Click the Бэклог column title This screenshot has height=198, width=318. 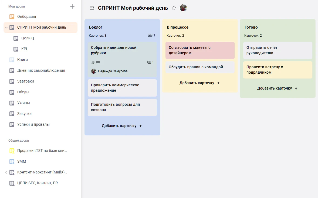pos(96,27)
